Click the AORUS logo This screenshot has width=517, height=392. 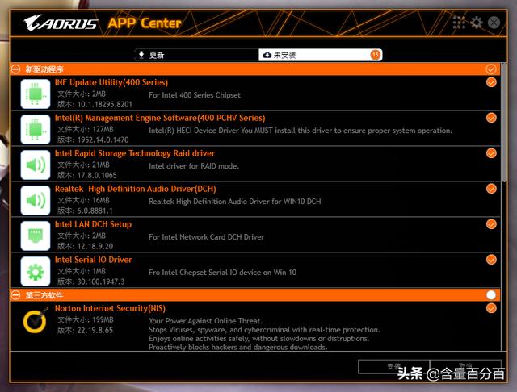point(61,23)
